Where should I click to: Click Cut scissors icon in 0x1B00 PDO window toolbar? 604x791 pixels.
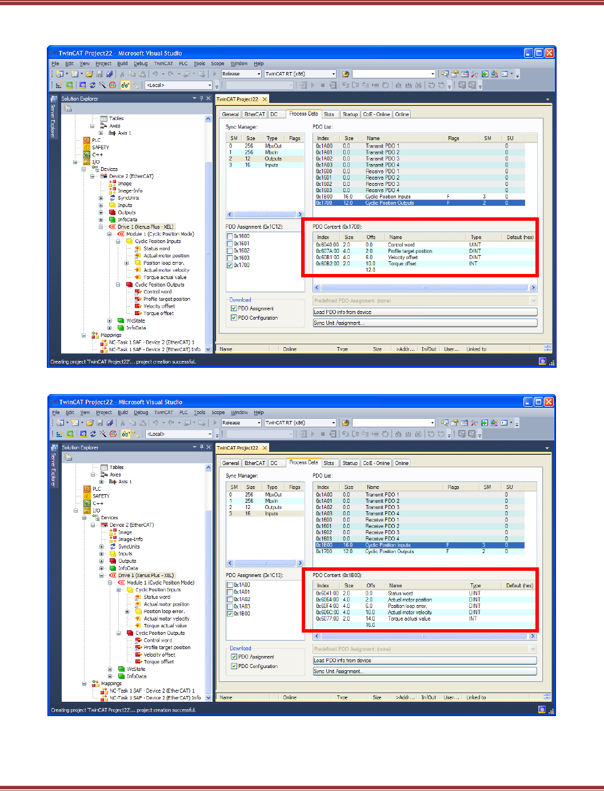[122, 423]
